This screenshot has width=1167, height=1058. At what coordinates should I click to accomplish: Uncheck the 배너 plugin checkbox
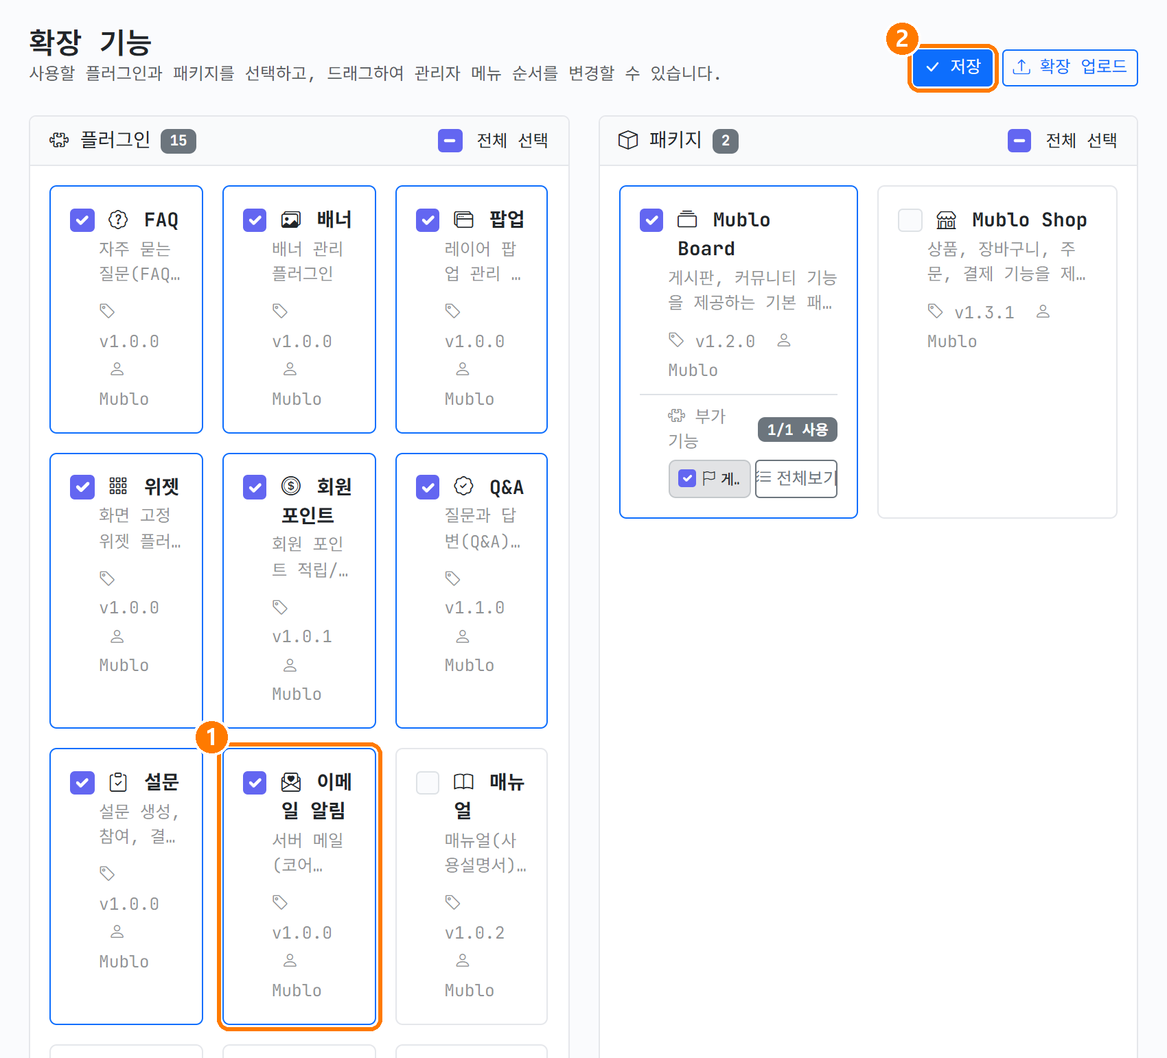point(255,220)
